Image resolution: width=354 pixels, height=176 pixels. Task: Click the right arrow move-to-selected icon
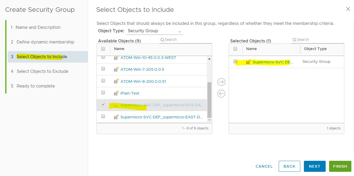(x=221, y=82)
